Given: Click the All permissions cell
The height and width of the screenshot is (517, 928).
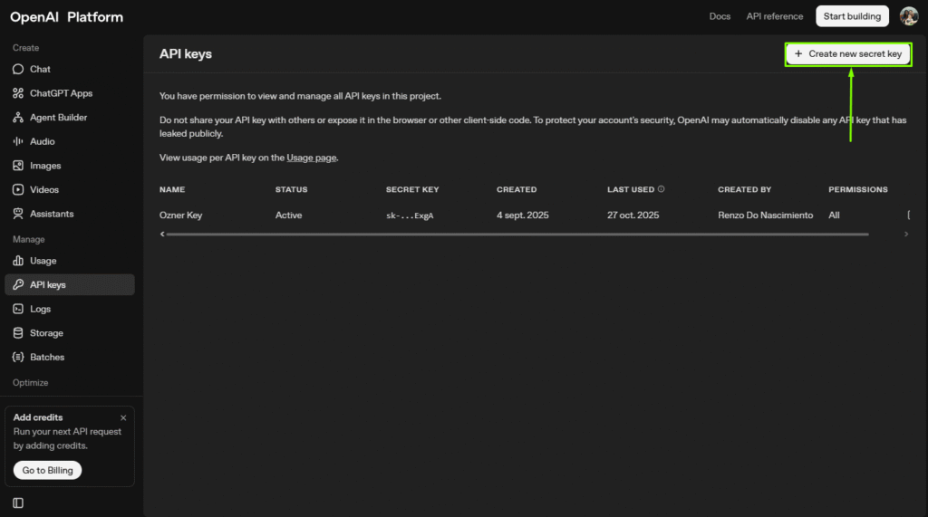Looking at the screenshot, I should pos(834,215).
